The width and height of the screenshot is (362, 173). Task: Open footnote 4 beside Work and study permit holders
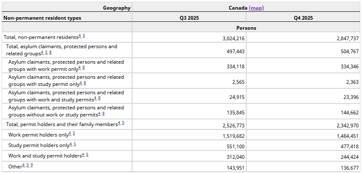tap(83, 155)
